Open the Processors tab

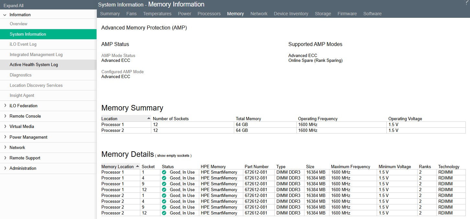point(209,14)
